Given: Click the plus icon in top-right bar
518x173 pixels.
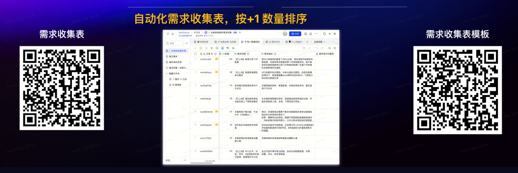Looking at the screenshot, I should click(x=330, y=34).
